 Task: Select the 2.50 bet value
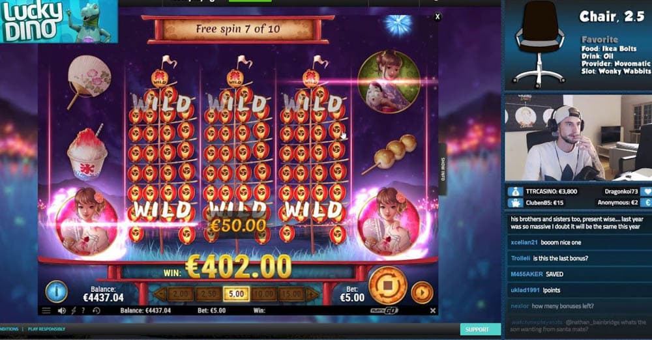click(209, 294)
